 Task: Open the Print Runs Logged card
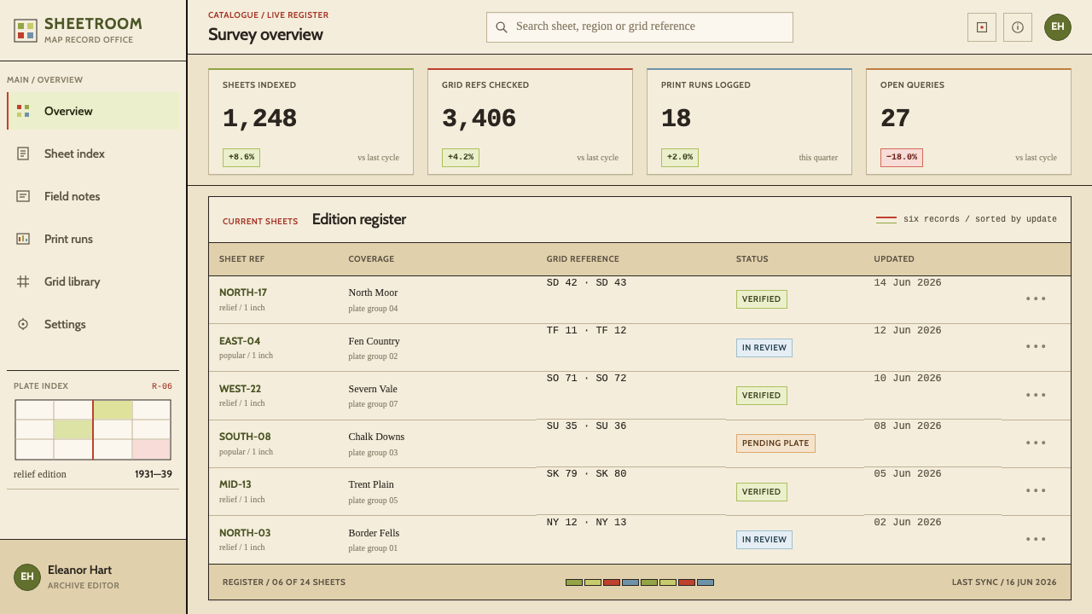749,122
